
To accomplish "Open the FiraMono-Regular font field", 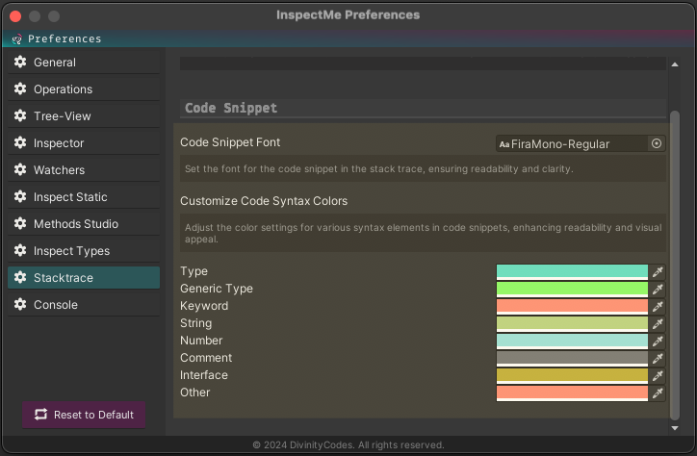I will click(572, 143).
